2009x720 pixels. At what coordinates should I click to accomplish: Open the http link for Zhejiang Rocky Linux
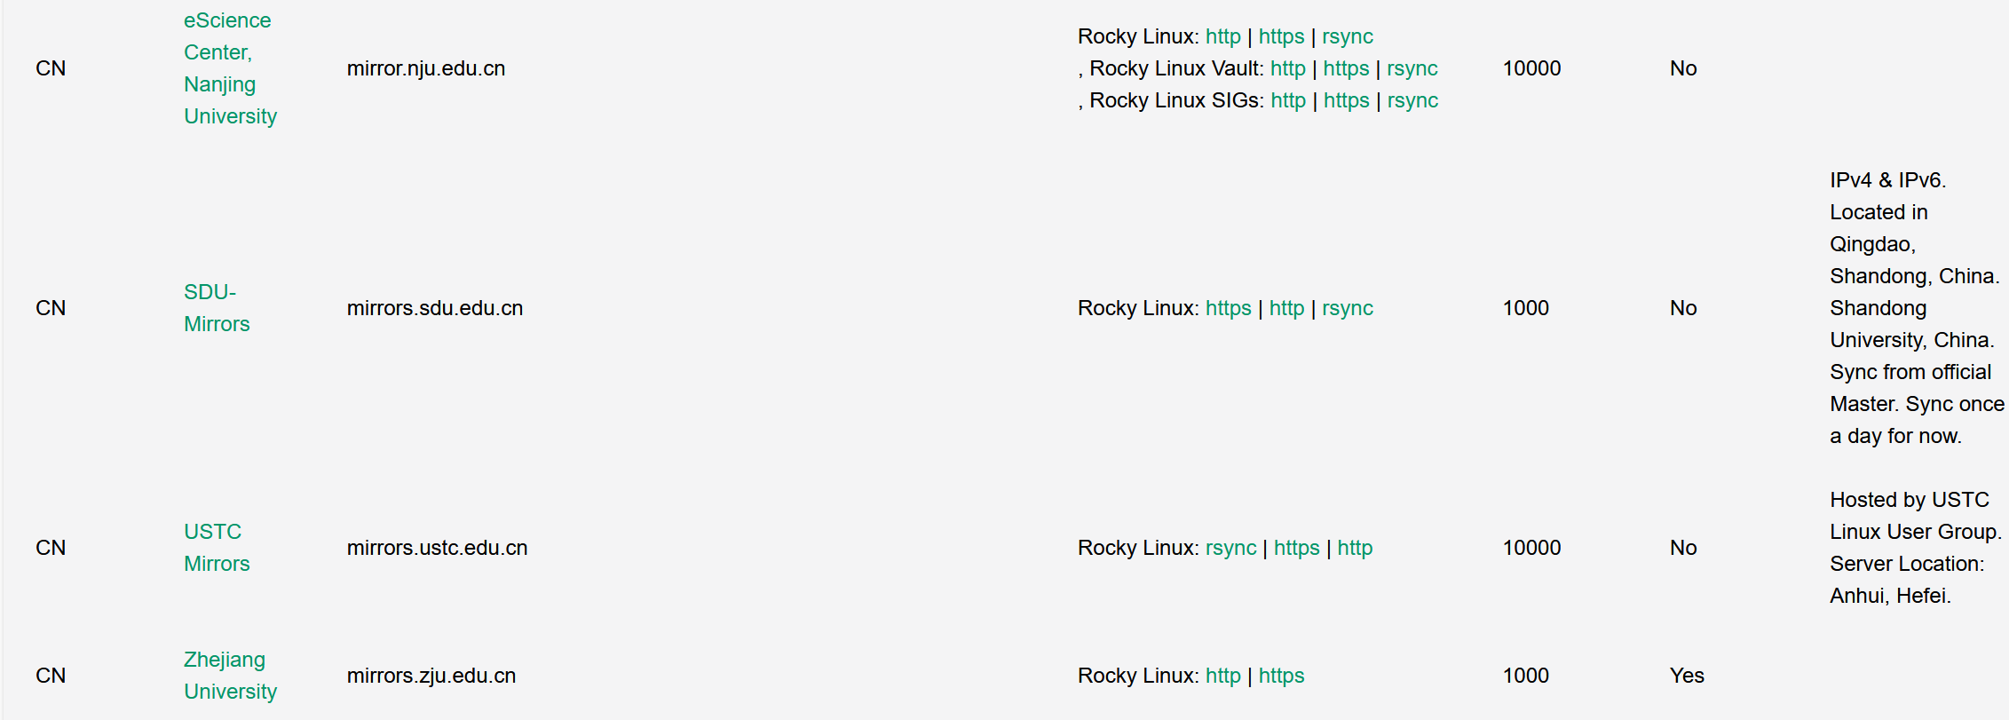click(x=1222, y=676)
